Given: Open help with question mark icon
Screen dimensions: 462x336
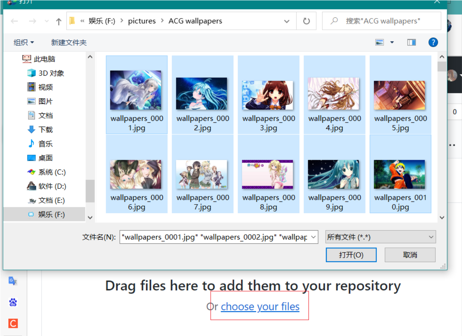Looking at the screenshot, I should (x=433, y=42).
